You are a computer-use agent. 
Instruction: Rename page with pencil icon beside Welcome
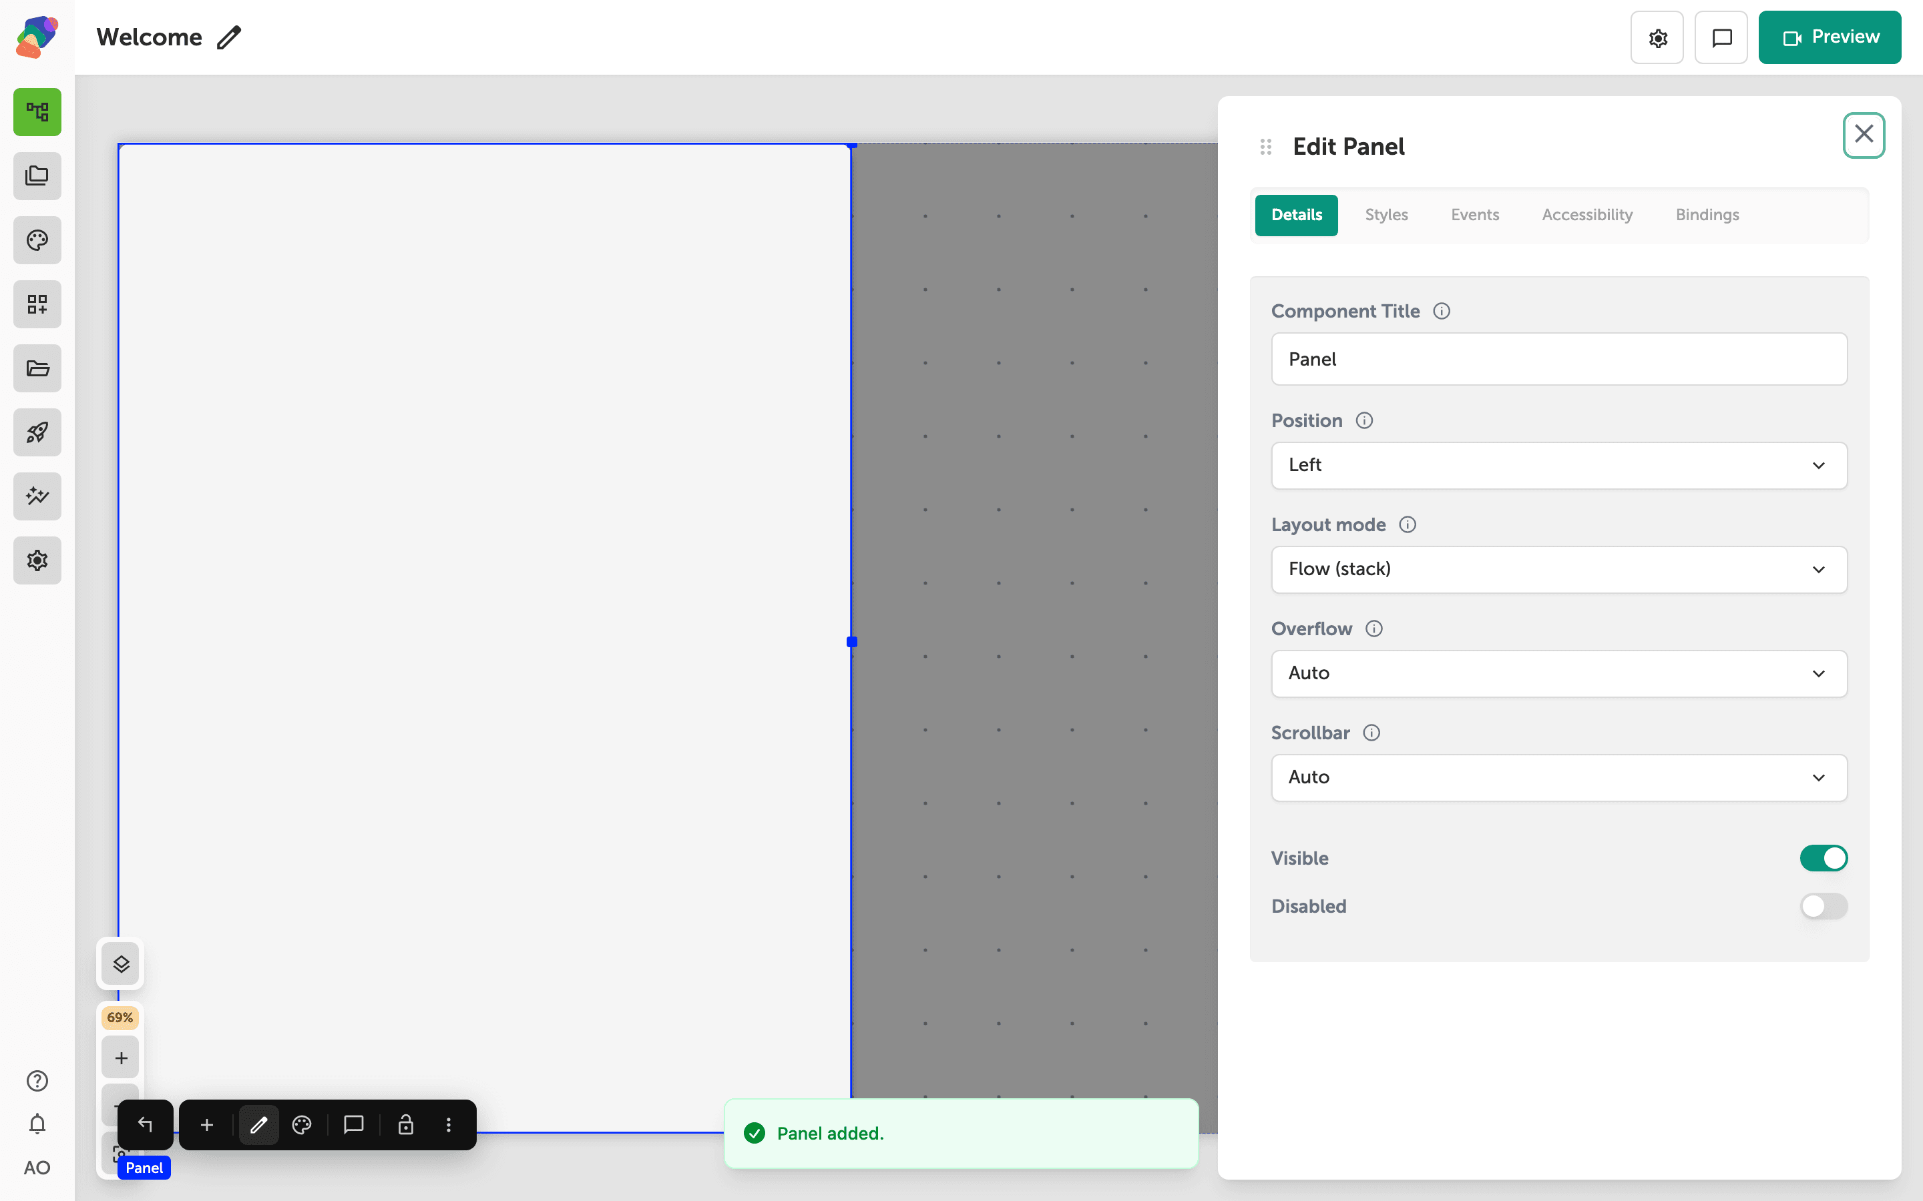(x=229, y=37)
